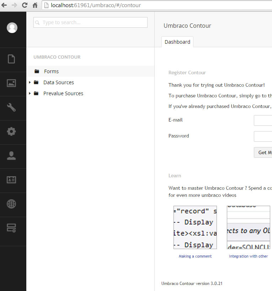Open the user avatar profile
Viewport: 272px width, 291px height.
12,28
